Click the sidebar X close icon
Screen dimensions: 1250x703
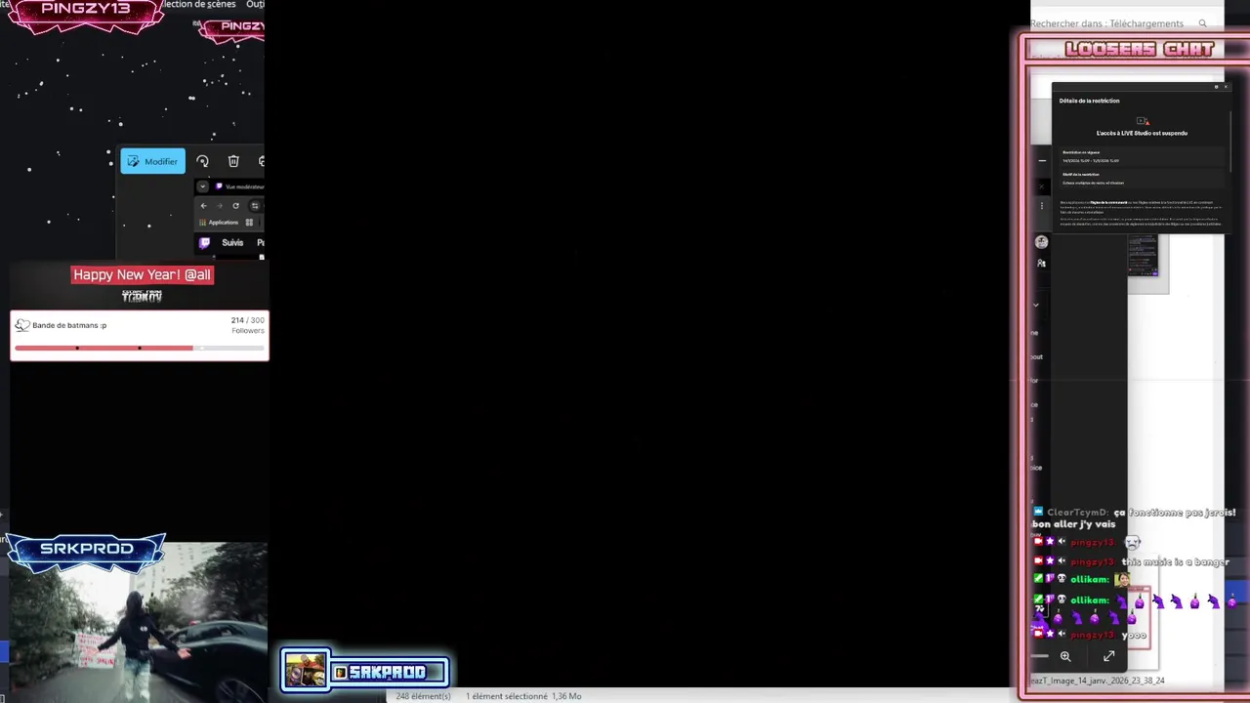(x=1041, y=186)
